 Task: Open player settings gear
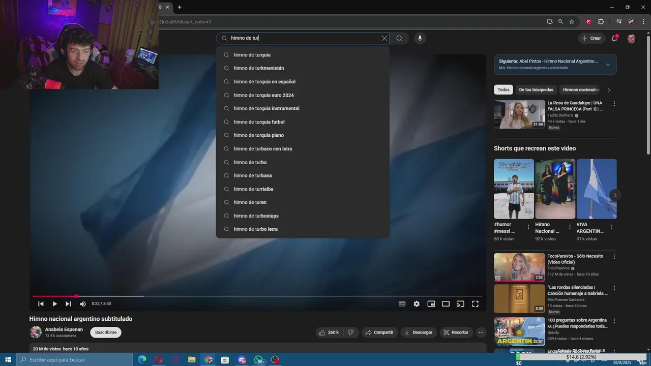(x=417, y=304)
